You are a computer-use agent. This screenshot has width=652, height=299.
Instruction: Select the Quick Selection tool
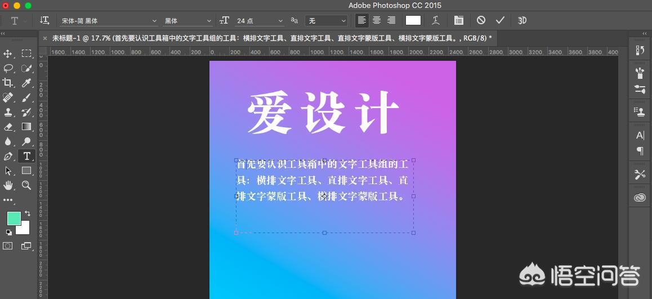26,68
